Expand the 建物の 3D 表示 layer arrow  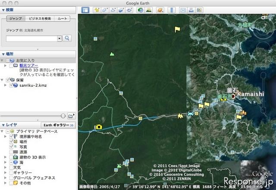click(5, 157)
